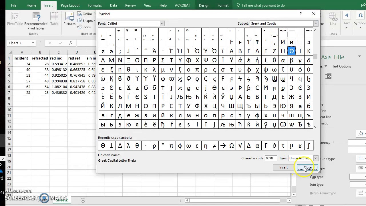Click Close in the Symbol dialog
This screenshot has height=206, width=366.
click(307, 167)
